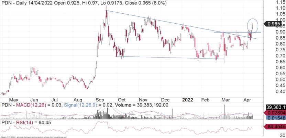
Task: Select the Mar month label
Action: click(x=226, y=100)
